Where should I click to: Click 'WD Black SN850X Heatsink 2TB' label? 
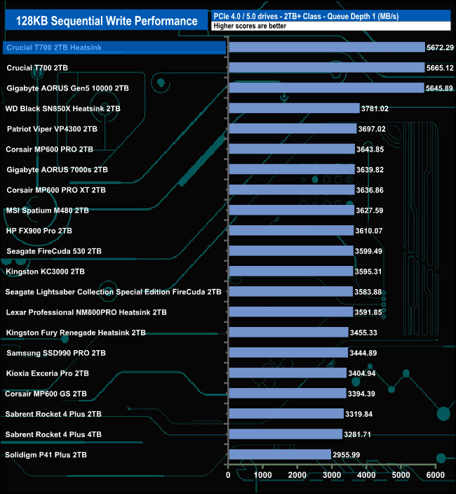pos(62,109)
